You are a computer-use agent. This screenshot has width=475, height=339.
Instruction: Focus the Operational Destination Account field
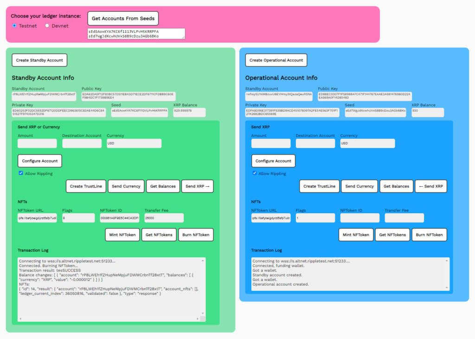[315, 143]
